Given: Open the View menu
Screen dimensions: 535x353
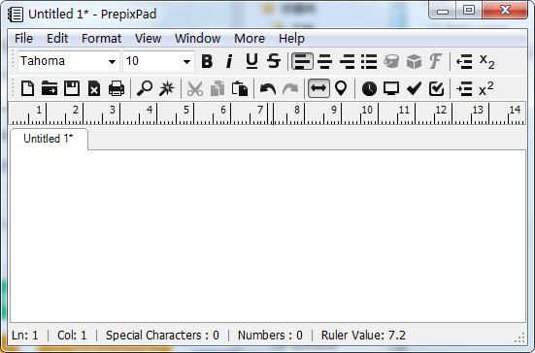Looking at the screenshot, I should tap(148, 39).
